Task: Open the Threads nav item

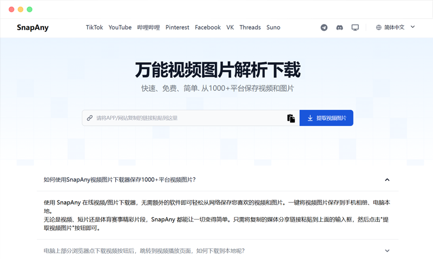Action: (x=250, y=28)
